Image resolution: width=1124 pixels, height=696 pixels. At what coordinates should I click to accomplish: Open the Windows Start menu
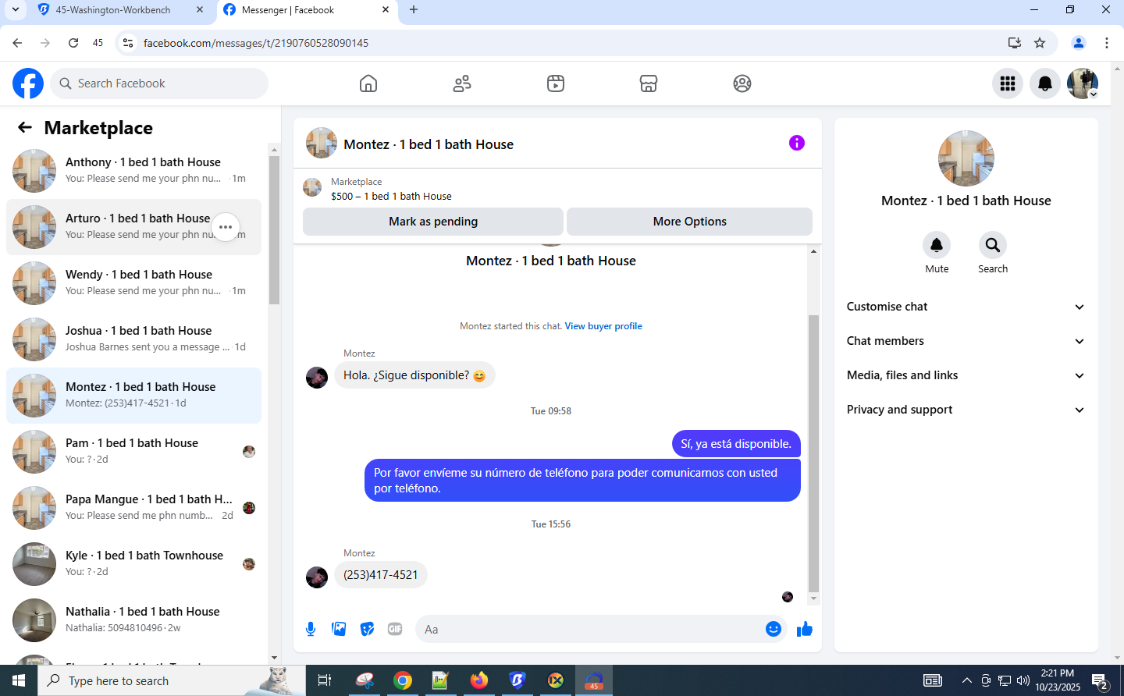(19, 680)
